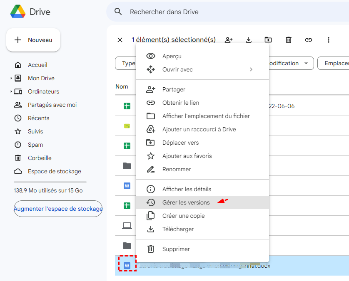This screenshot has width=349, height=281.
Task: Click toolbar download icon
Action: tap(249, 40)
